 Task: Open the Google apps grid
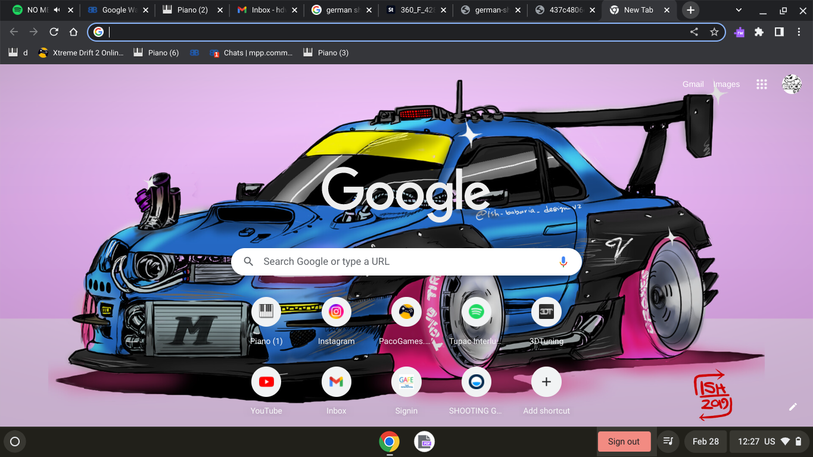coord(762,84)
